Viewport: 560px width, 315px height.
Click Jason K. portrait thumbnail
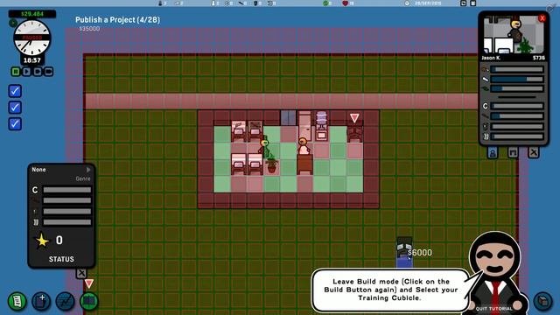click(514, 35)
